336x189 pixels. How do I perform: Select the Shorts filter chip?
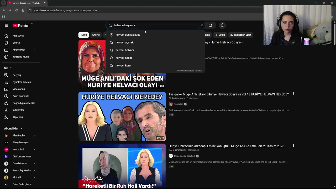pyautogui.click(x=96, y=35)
